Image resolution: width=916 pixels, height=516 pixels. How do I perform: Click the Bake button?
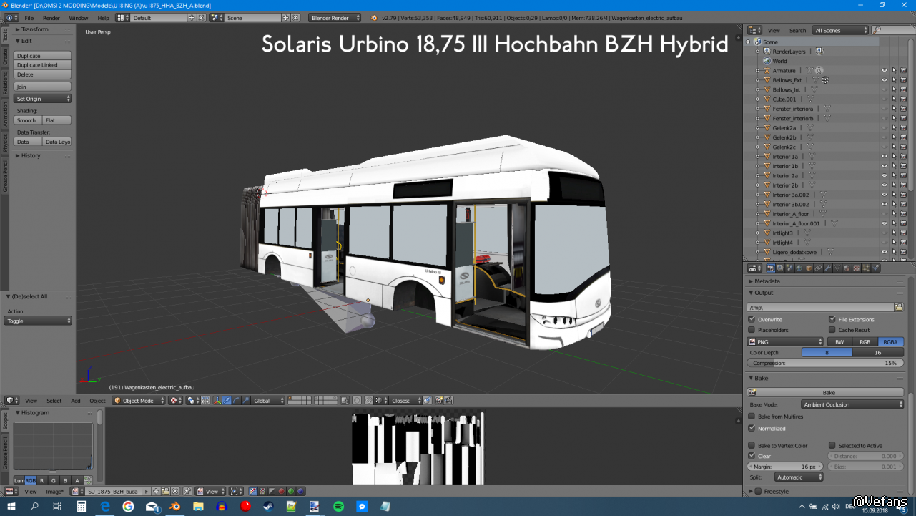coord(826,392)
